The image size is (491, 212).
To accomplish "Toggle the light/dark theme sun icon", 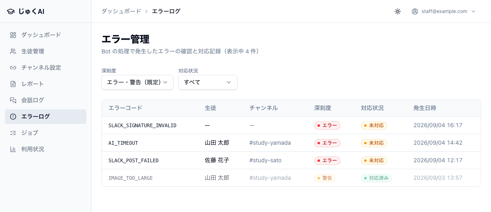I will point(398,11).
